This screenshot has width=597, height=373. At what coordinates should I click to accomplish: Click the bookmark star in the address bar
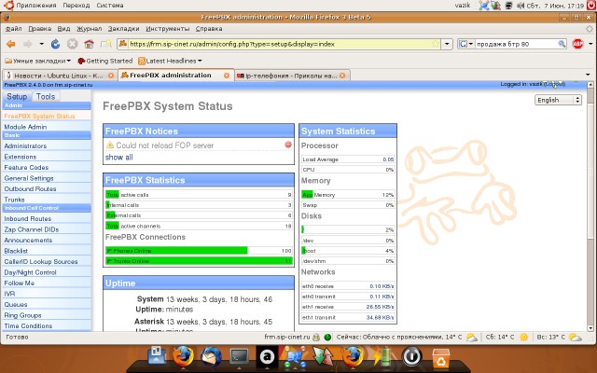pos(436,44)
